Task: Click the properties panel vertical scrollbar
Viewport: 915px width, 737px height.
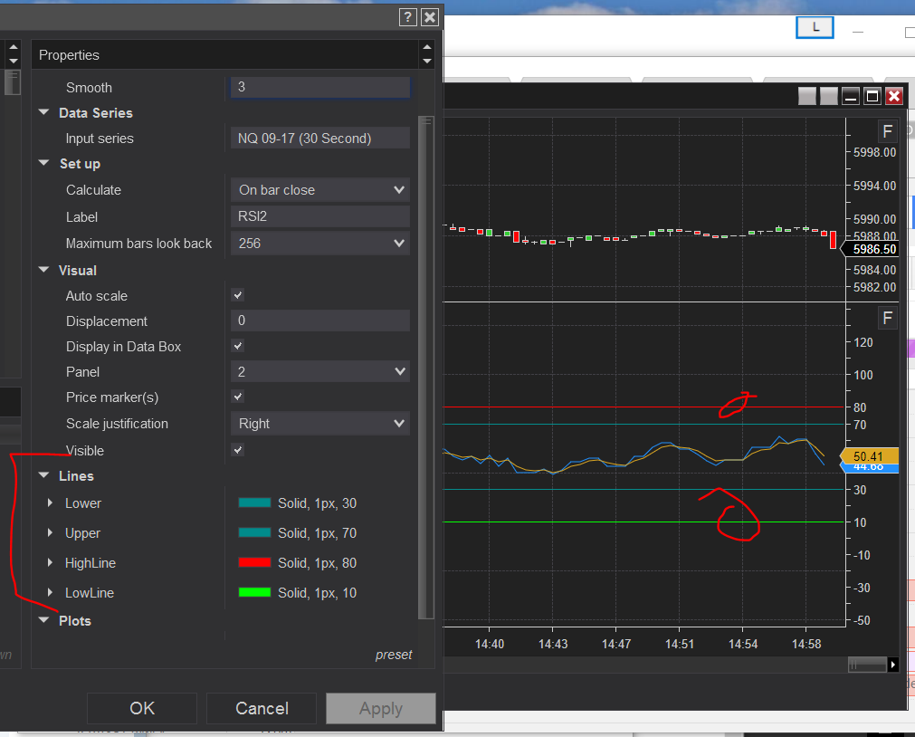Action: (426, 367)
